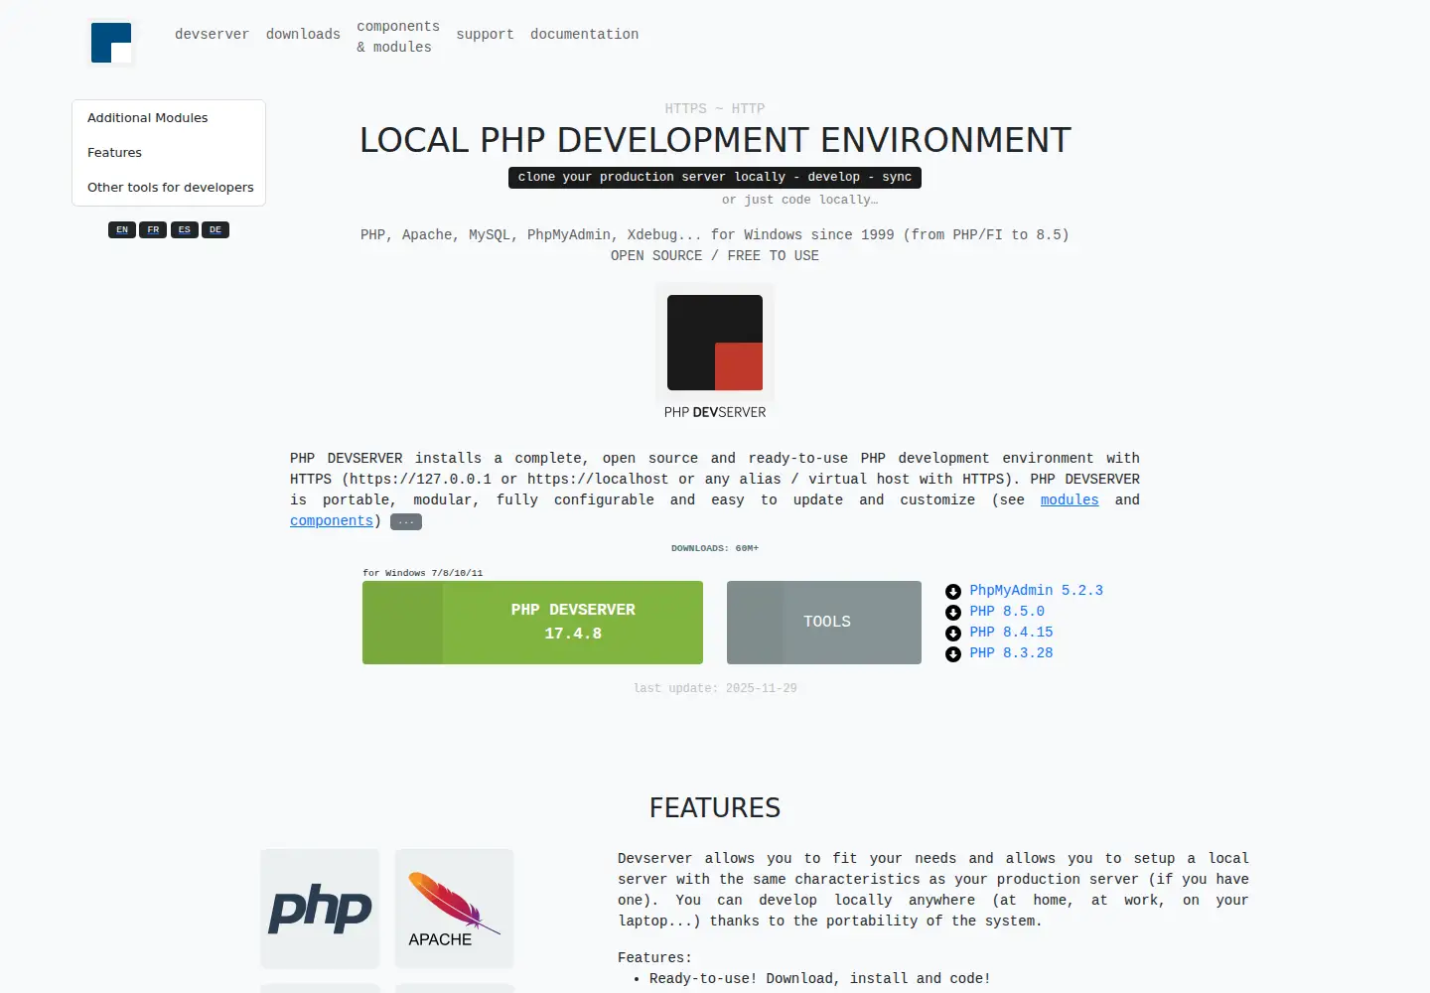1430x993 pixels.
Task: Follow the components hyperlink
Action: tap(332, 520)
